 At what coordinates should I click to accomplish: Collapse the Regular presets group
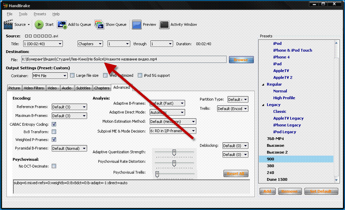coord(263,85)
